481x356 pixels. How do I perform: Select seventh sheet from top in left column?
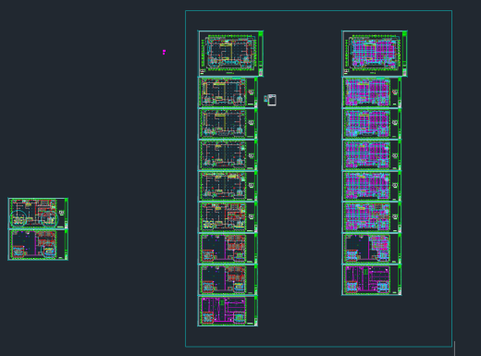228,249
